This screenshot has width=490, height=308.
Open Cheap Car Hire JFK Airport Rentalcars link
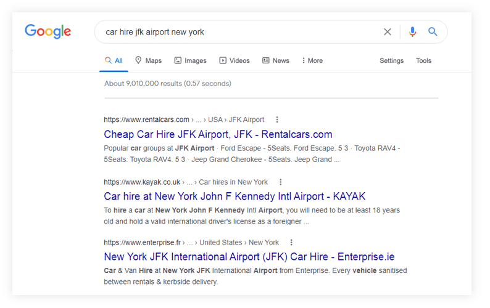(x=218, y=134)
